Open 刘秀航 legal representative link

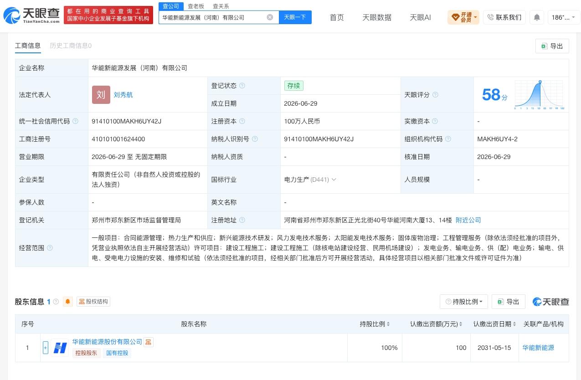coord(123,95)
